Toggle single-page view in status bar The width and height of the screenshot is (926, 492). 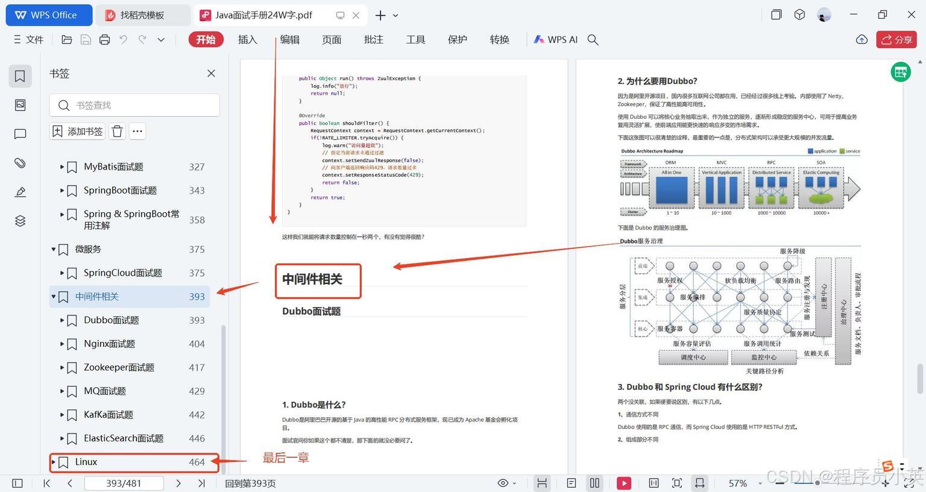pyautogui.click(x=572, y=483)
